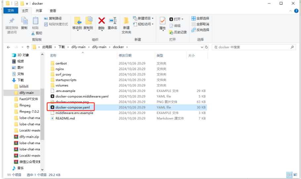Click the search docker input box

[x=254, y=47]
